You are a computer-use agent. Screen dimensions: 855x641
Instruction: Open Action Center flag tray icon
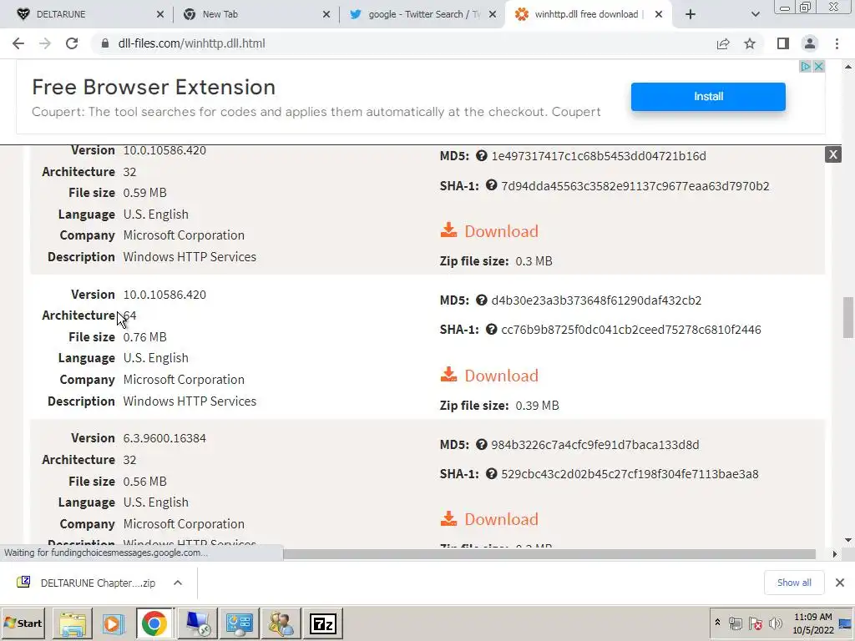pyautogui.click(x=755, y=623)
